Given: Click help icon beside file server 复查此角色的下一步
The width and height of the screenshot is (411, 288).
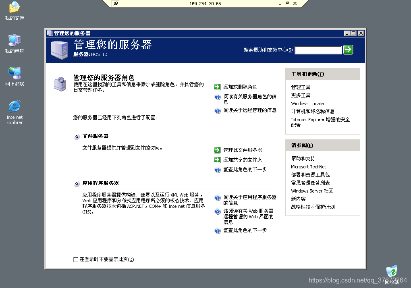Looking at the screenshot, I should 218,170.
